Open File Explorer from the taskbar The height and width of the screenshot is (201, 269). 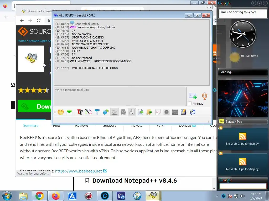[23, 196]
